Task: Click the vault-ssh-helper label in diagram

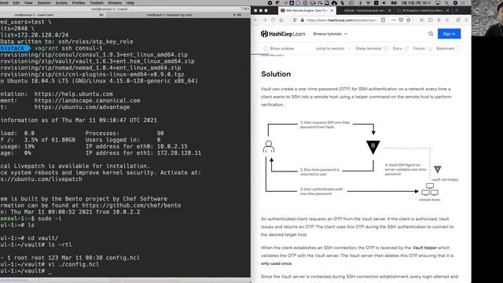Action: tap(445, 180)
